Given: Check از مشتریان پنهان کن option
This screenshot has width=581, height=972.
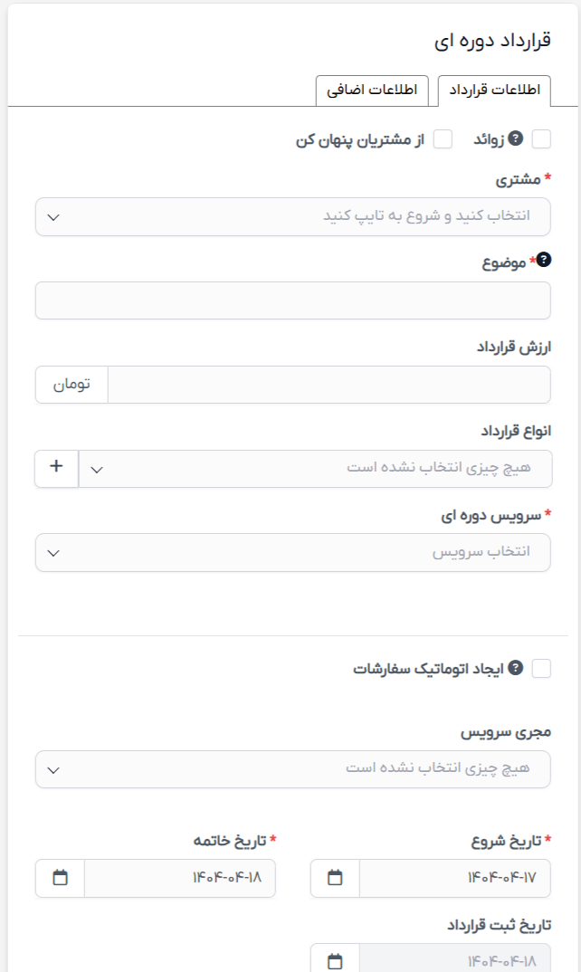Looking at the screenshot, I should [x=443, y=139].
